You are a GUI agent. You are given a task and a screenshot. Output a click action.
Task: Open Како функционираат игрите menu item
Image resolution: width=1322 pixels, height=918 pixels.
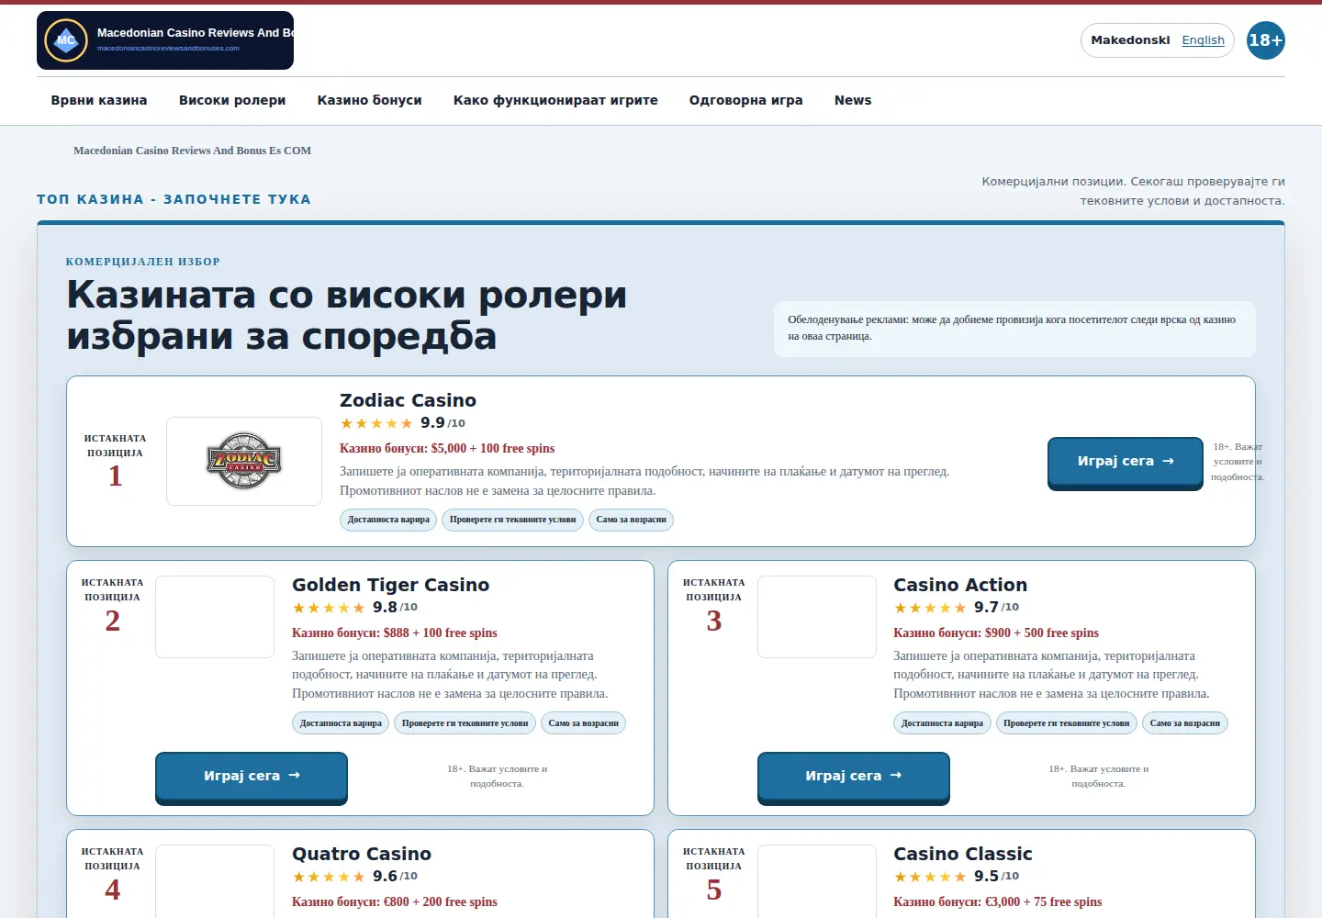555,101
